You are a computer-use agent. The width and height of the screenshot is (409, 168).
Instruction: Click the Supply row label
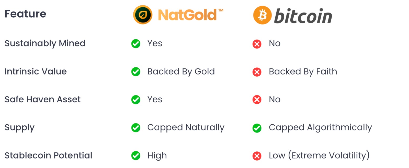click(19, 127)
